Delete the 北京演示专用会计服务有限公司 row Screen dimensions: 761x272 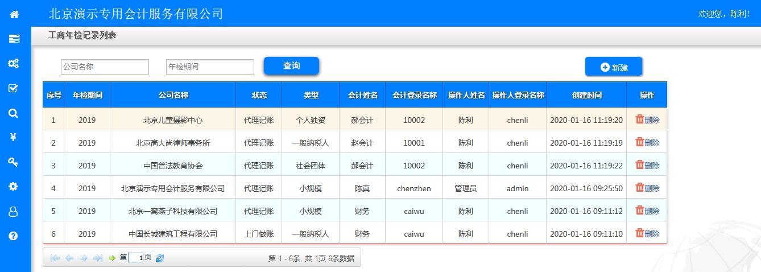click(647, 188)
